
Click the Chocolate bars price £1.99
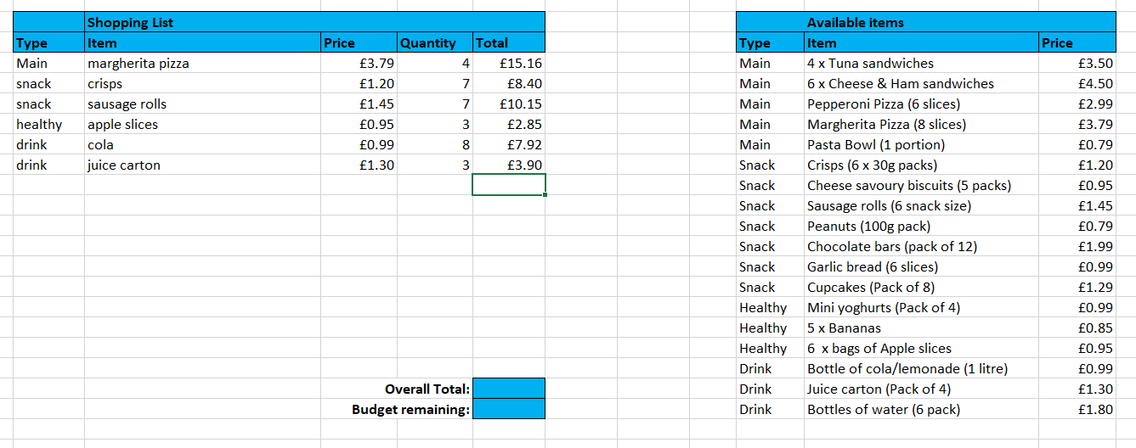coord(1077,247)
